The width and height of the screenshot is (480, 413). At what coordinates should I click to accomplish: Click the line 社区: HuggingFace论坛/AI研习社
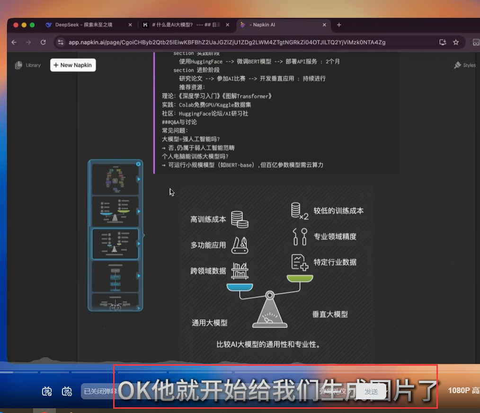pyautogui.click(x=205, y=114)
